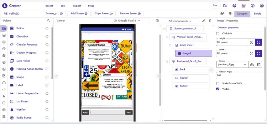Select the Maps palette category icon
This screenshot has height=124, width=267.
(4, 56)
